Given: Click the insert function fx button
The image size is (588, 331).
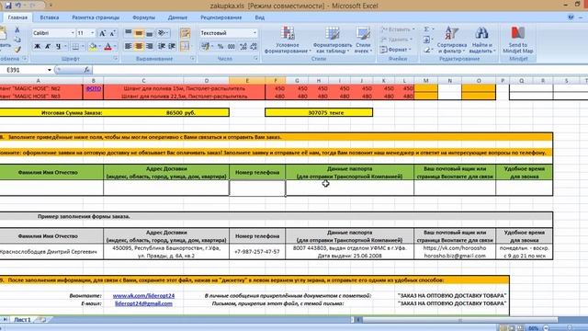Looking at the screenshot, I should [86, 70].
